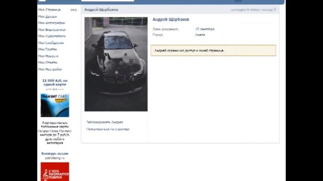Viewport: 323px width, 181px height.
Task: Click the 'Пожаловаться на страницу' link
Action: pos(107,129)
